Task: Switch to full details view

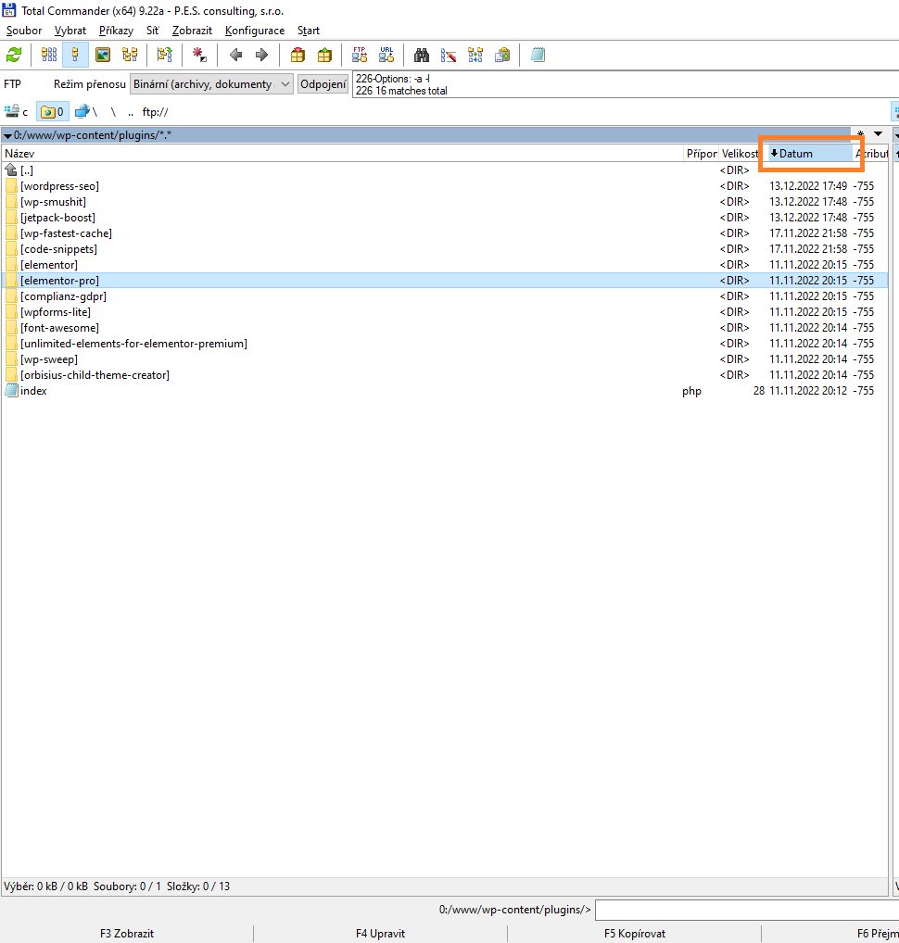Action: tap(75, 56)
